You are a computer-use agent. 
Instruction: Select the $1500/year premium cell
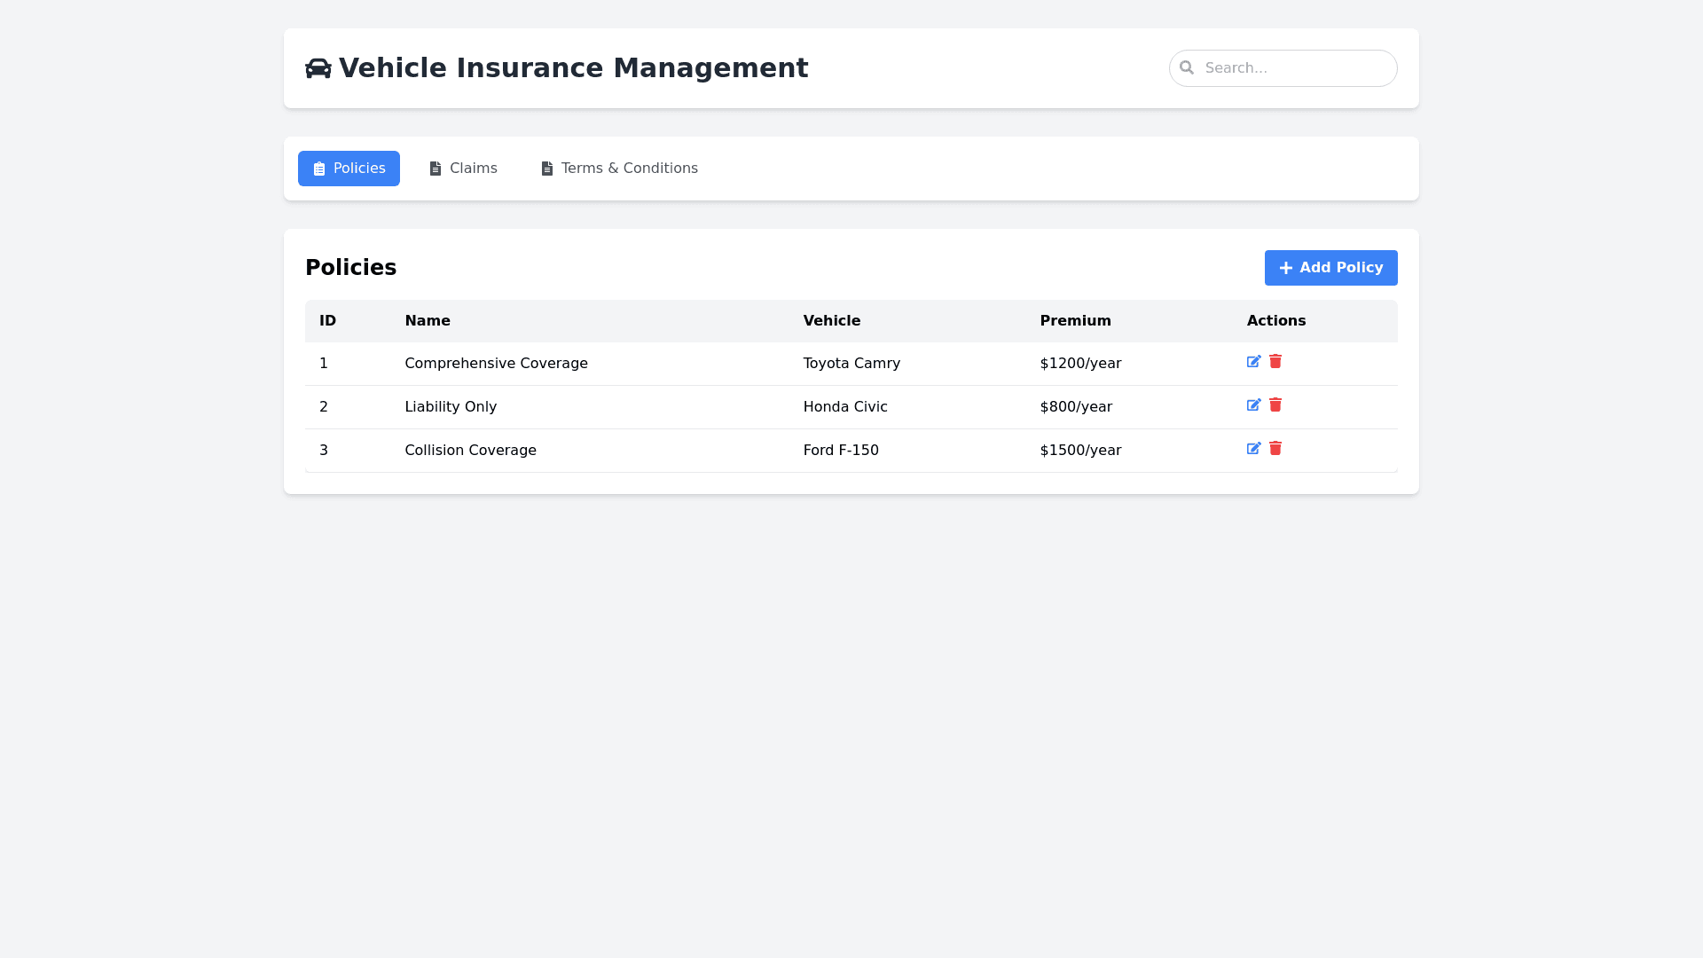pyautogui.click(x=1080, y=451)
